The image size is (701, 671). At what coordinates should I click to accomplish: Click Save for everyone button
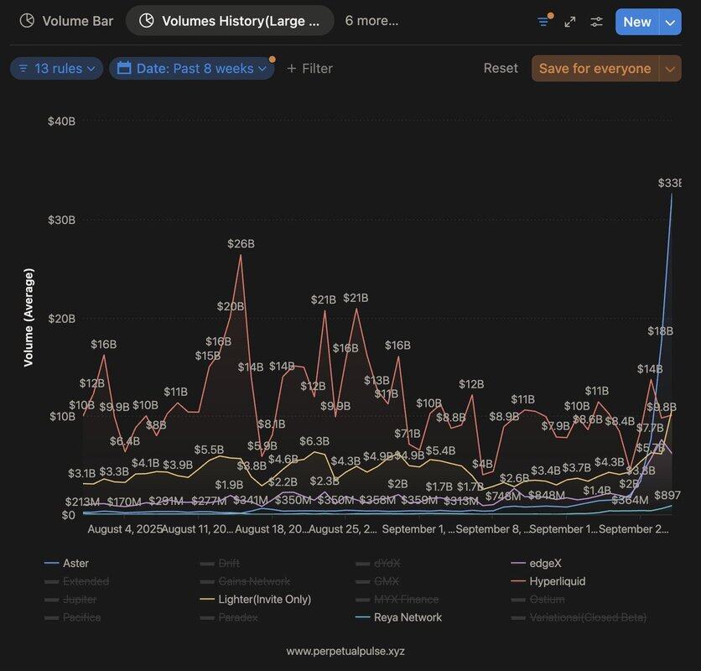pos(595,69)
